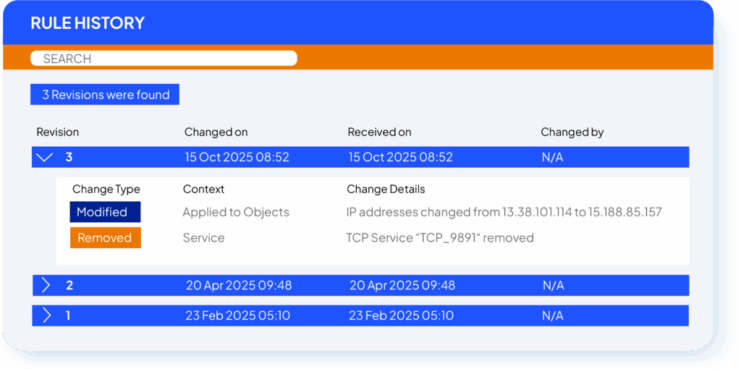The height and width of the screenshot is (369, 741).
Task: Click the Modified change type badge
Action: (105, 212)
